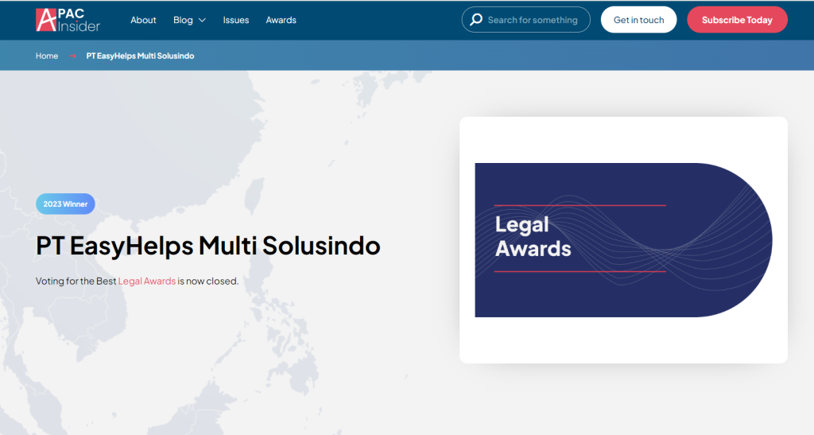Click the red breadcrumb arrow separator

click(x=72, y=56)
